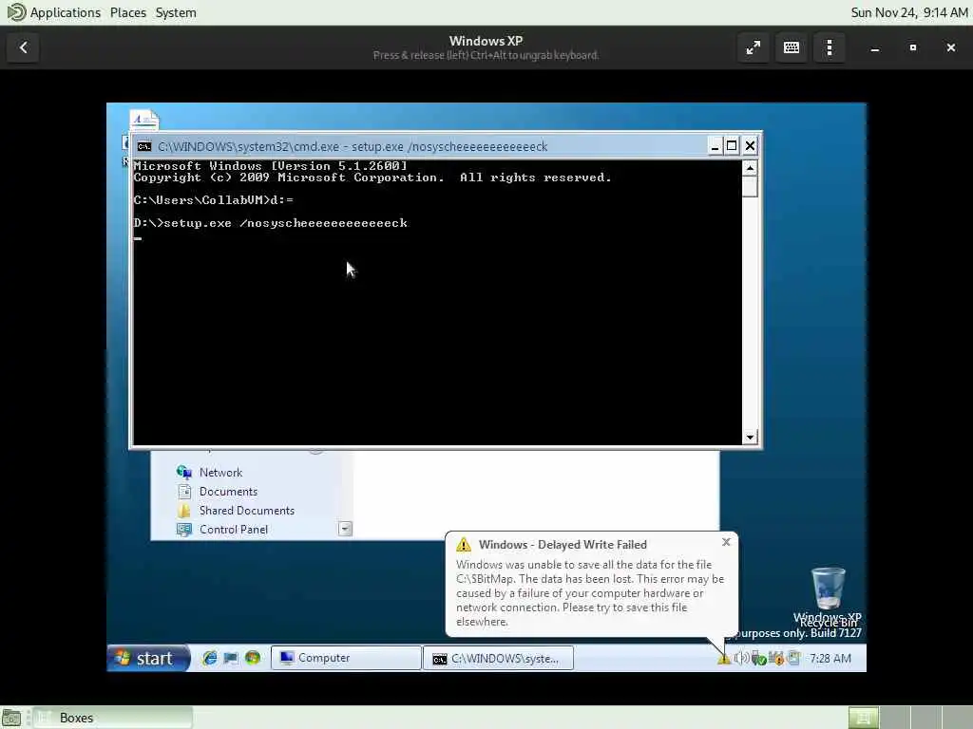Click the Show Desktop quick launch icon
973x729 pixels.
tap(231, 658)
